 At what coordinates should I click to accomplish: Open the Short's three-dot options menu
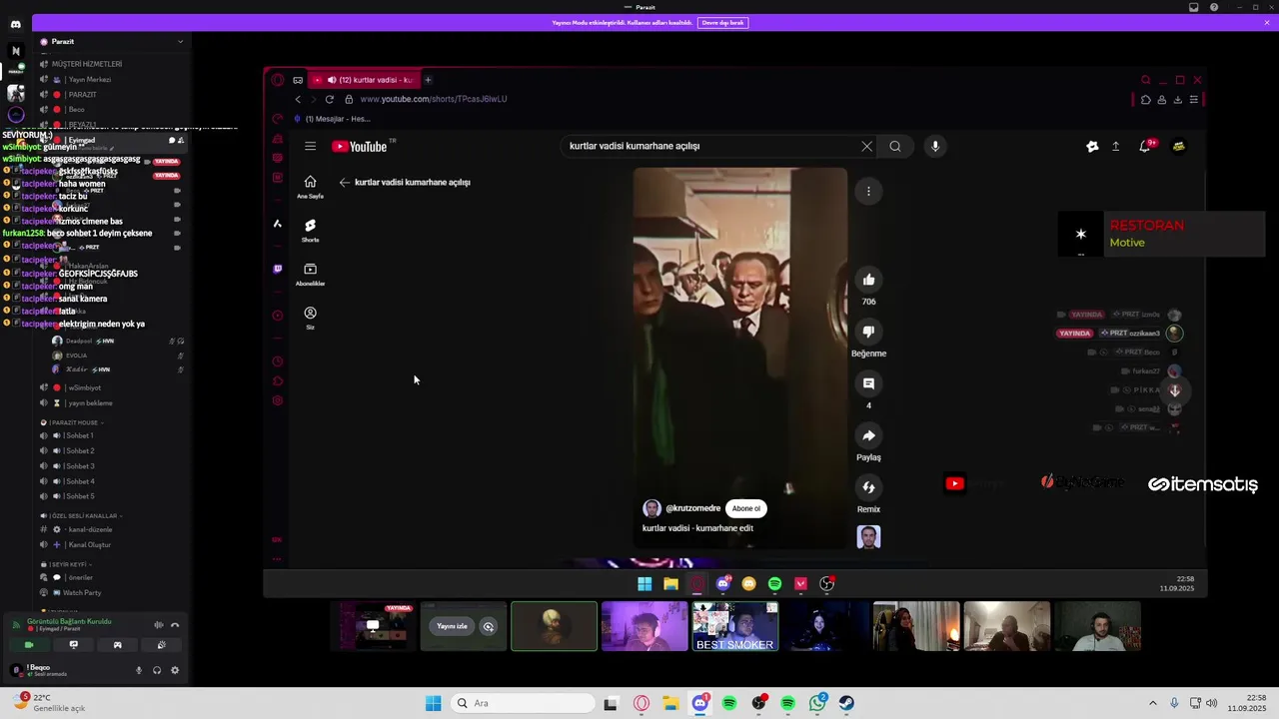(868, 191)
